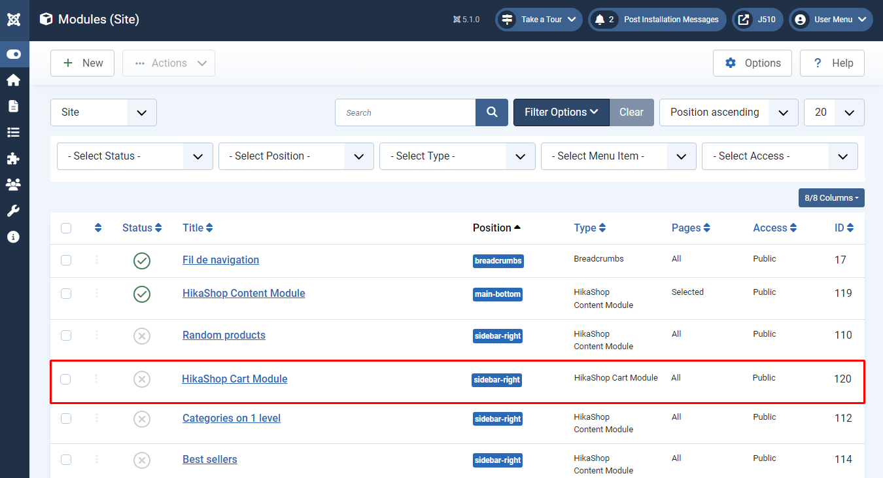
Task: Check the Categories on 1 level row checkbox
Action: 66,418
